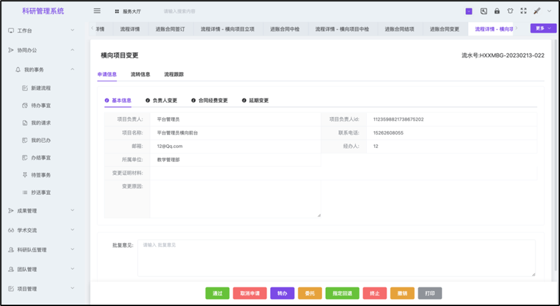Select the 合同经费变更 sub-tab

point(209,100)
